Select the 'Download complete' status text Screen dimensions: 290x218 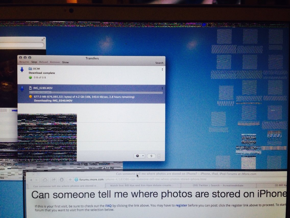tap(42, 73)
